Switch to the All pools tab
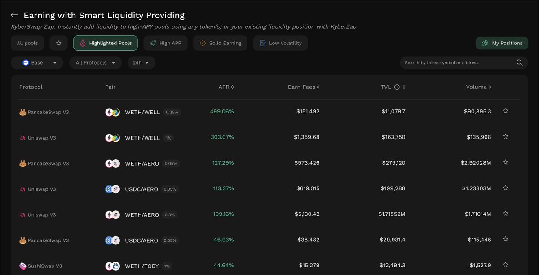Image resolution: width=539 pixels, height=275 pixels. point(27,43)
